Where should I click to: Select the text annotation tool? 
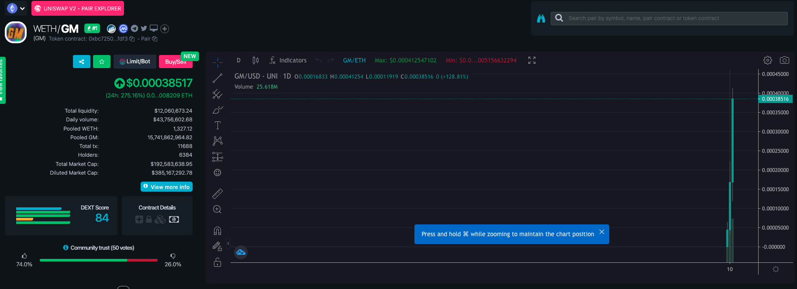click(217, 126)
